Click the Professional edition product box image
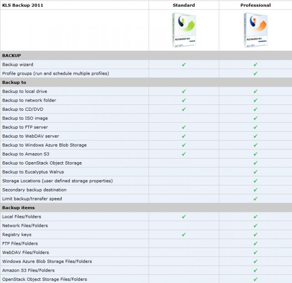292x283 pixels. [255, 31]
